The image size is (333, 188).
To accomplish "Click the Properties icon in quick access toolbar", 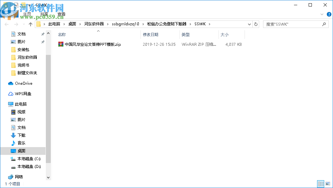I will pyautogui.click(x=16, y=5).
